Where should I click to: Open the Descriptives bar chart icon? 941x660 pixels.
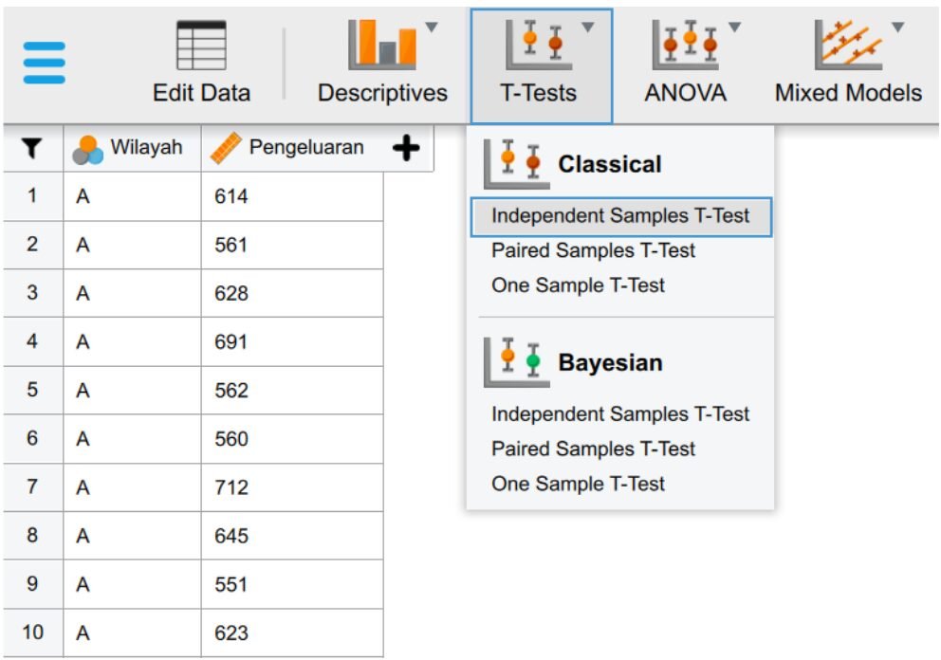[x=382, y=44]
